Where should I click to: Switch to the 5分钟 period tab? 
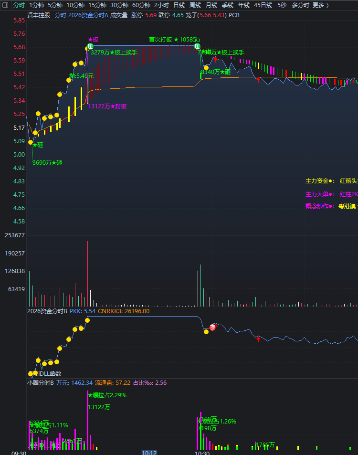click(55, 5)
